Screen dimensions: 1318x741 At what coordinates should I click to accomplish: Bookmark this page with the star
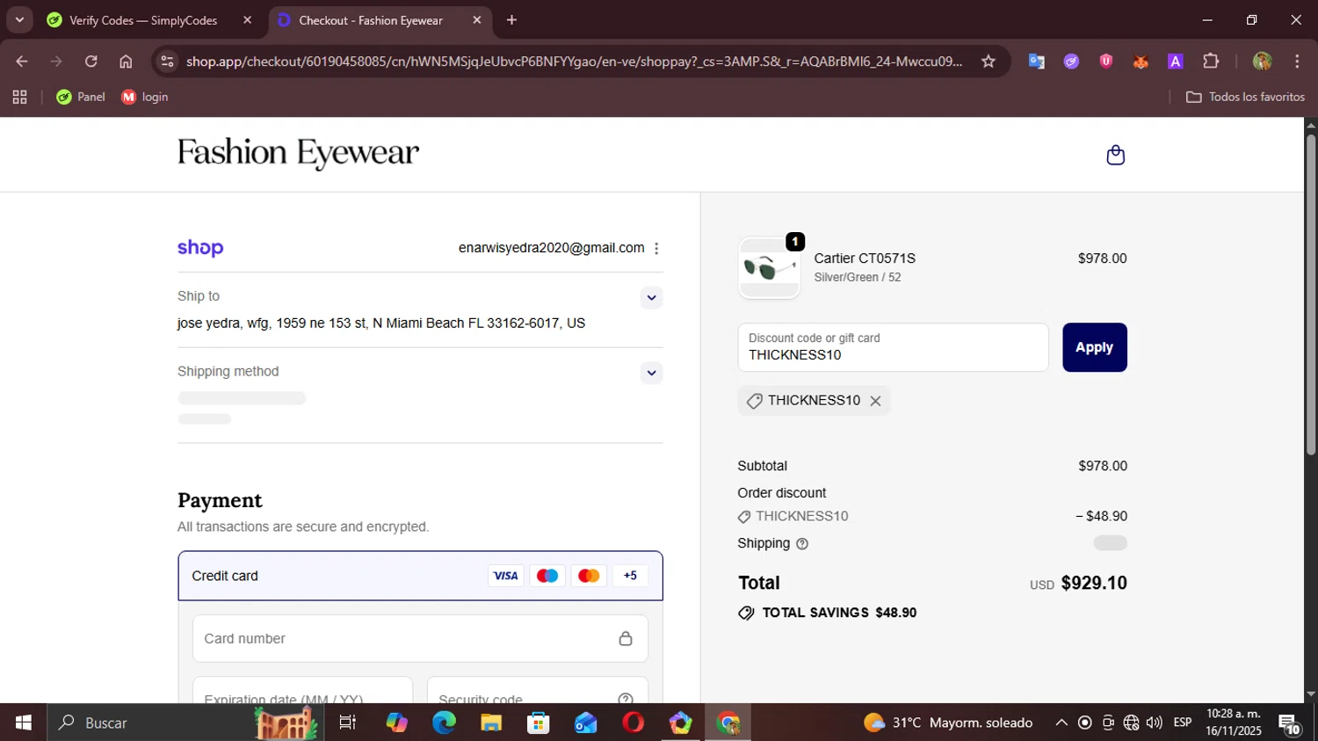pyautogui.click(x=988, y=61)
